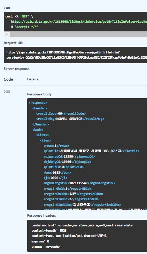
Task: Click the regstrKindCd 2 line
Action: [71, 199]
